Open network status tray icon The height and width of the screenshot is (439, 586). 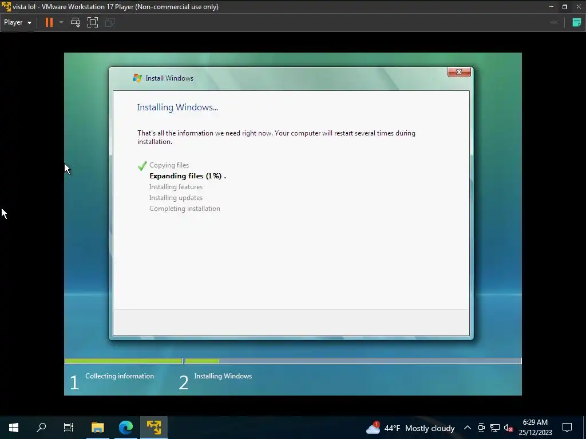(x=495, y=428)
